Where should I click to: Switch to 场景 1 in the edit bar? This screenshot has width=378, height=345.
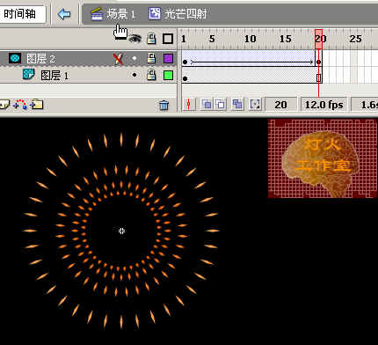tap(113, 14)
